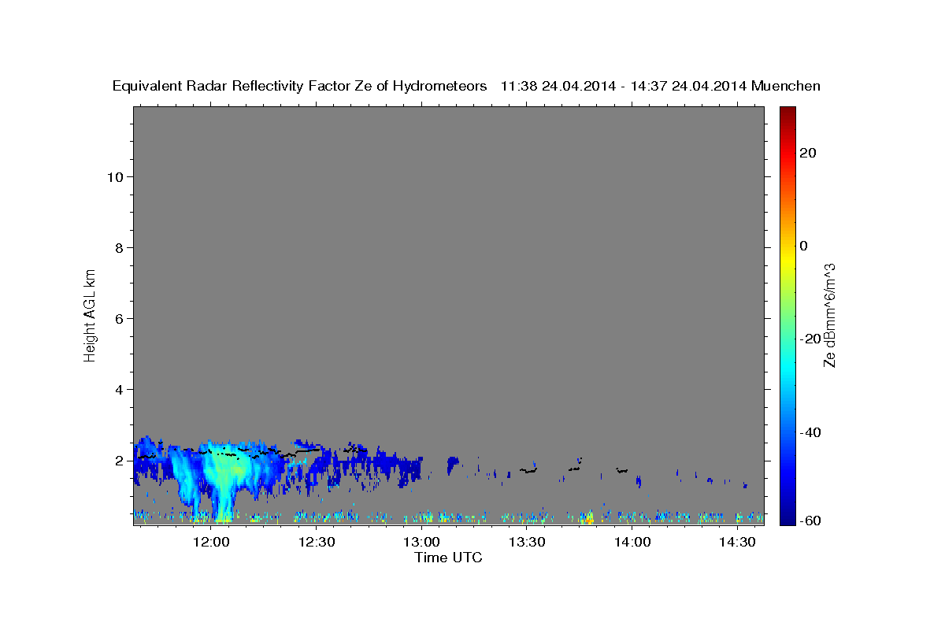This screenshot has height=630, width=945.
Task: Click the 13:00 time tick label
Action: tap(421, 542)
